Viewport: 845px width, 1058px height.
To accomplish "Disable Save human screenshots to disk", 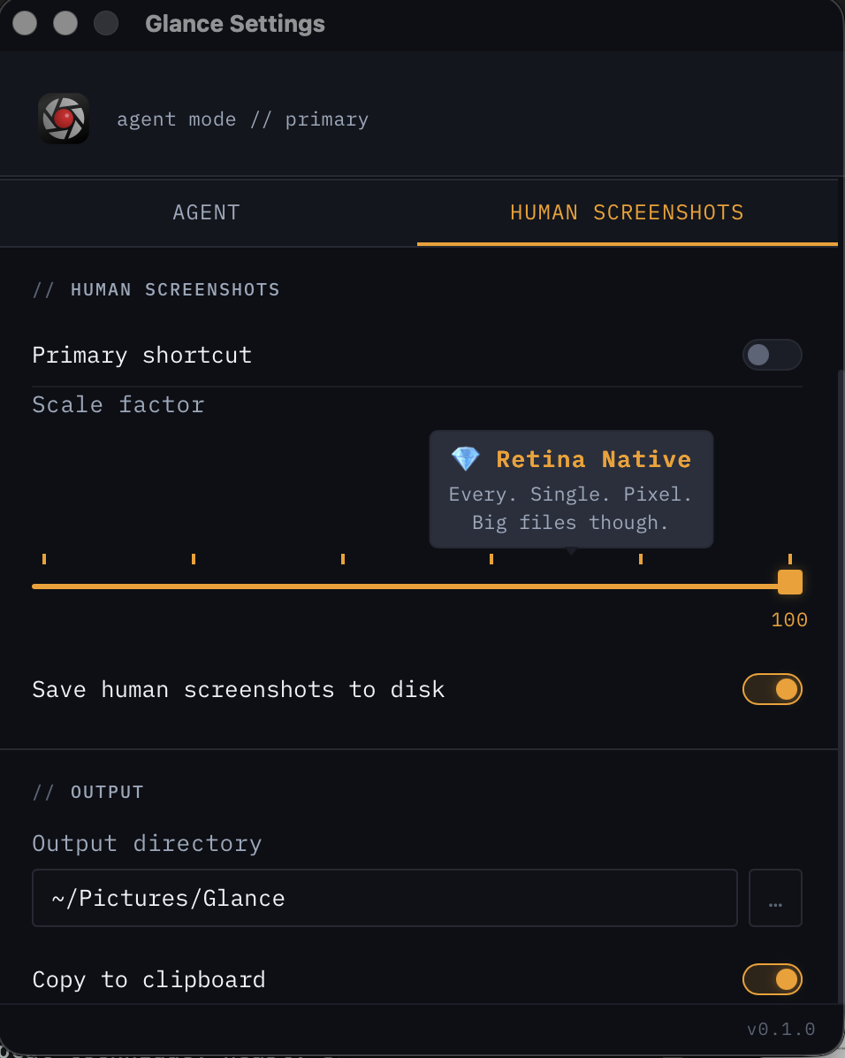I will click(772, 689).
